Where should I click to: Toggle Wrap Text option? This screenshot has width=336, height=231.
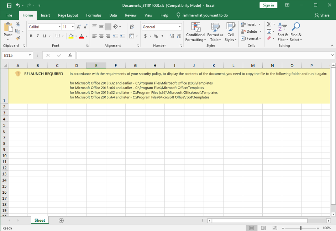pyautogui.click(x=132, y=27)
